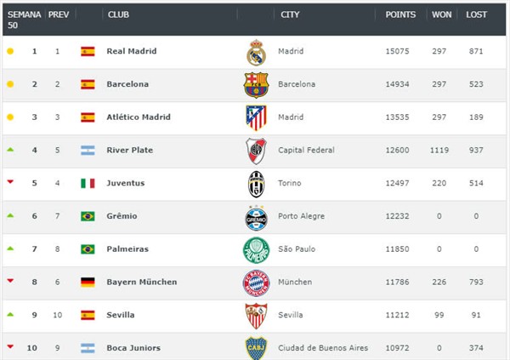
Task: Click the Real Madrid club crest
Action: pos(257,53)
